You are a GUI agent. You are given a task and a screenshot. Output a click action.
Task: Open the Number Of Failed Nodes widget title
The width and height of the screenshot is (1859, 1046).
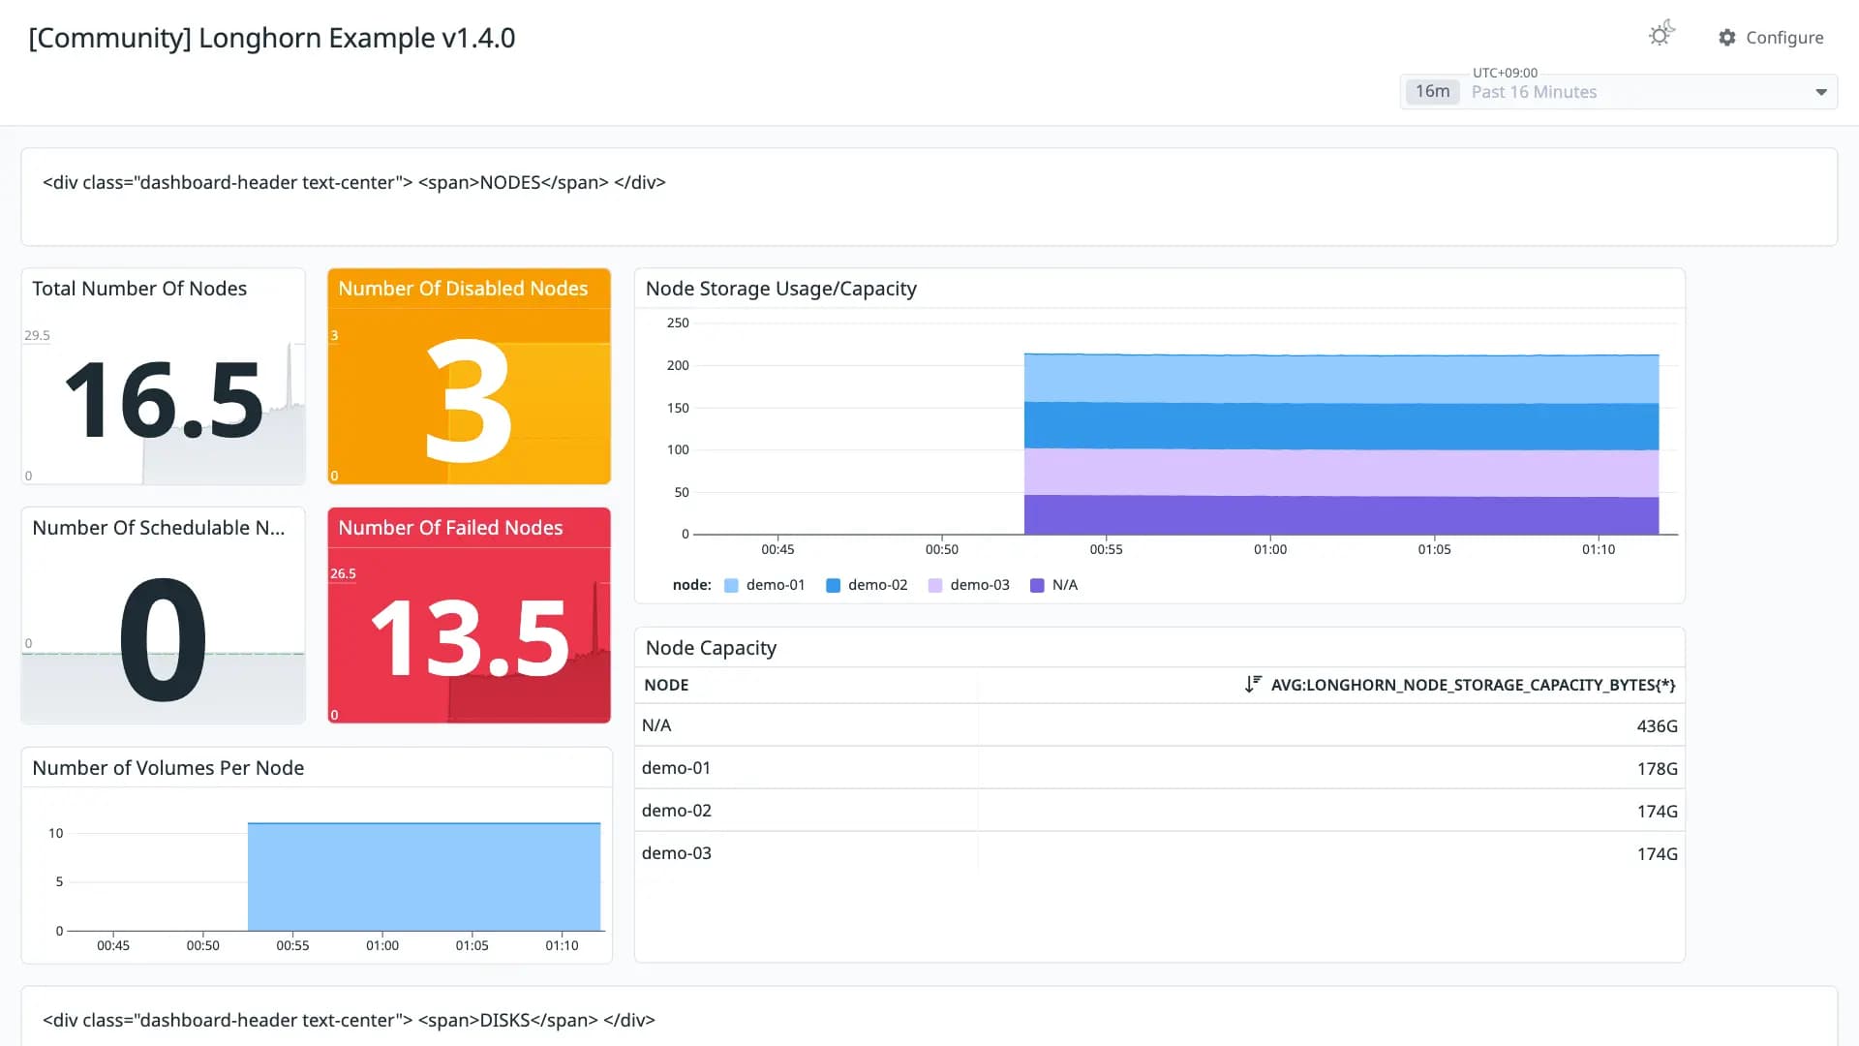tap(450, 528)
